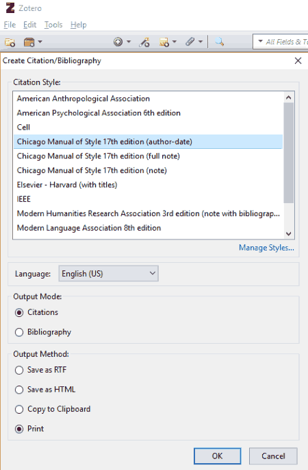Viewport: 308px width, 470px height.
Task: Click the Zotero logo icon
Action: coord(10,8)
